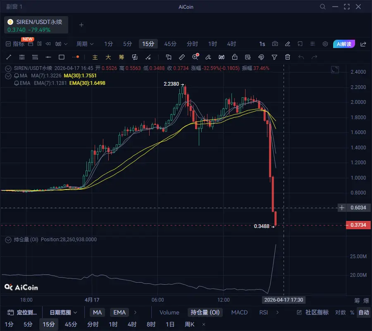Toggle the MA indicator button
The width and height of the screenshot is (372, 331).
tap(97, 312)
